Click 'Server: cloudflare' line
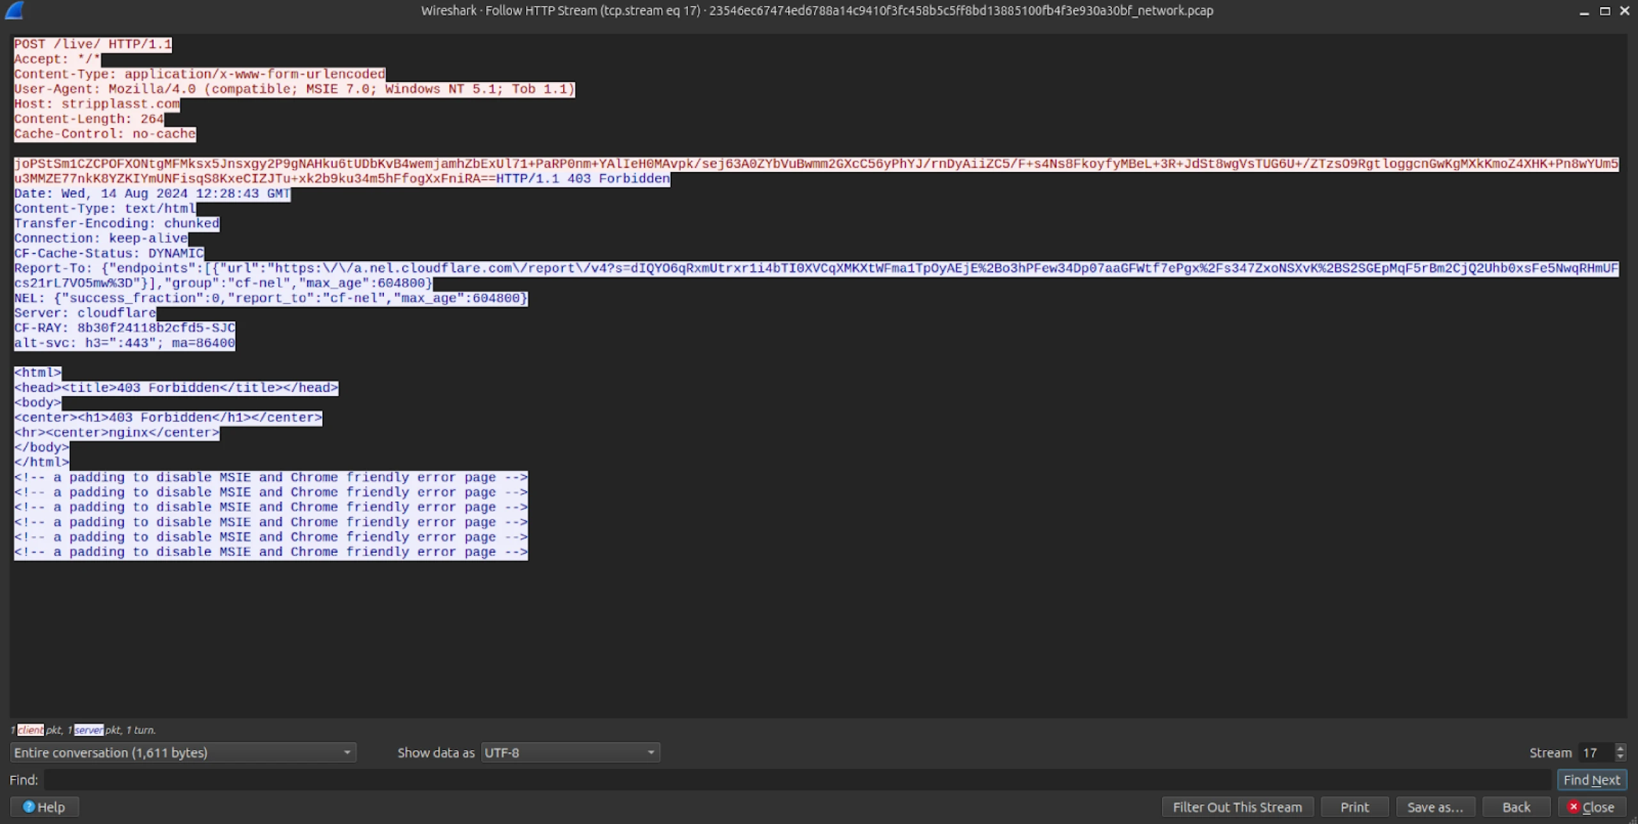The width and height of the screenshot is (1638, 824). (x=85, y=313)
